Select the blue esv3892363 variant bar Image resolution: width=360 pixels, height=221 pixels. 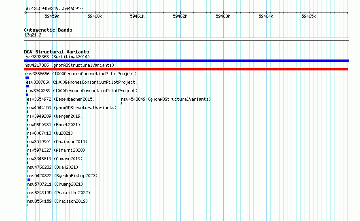point(186,61)
